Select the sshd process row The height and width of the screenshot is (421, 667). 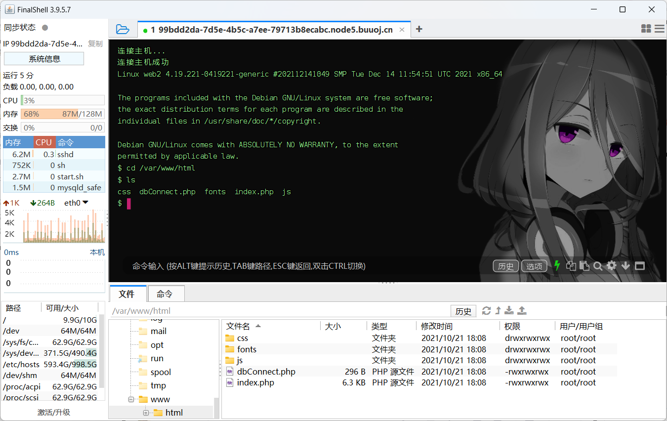point(54,154)
